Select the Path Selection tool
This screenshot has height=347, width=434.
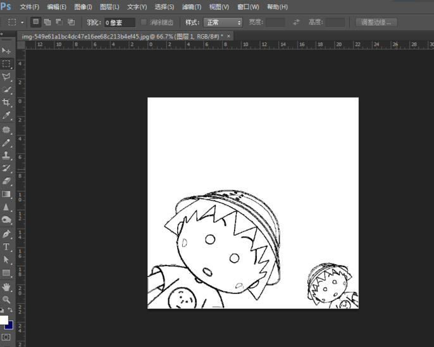pyautogui.click(x=6, y=260)
